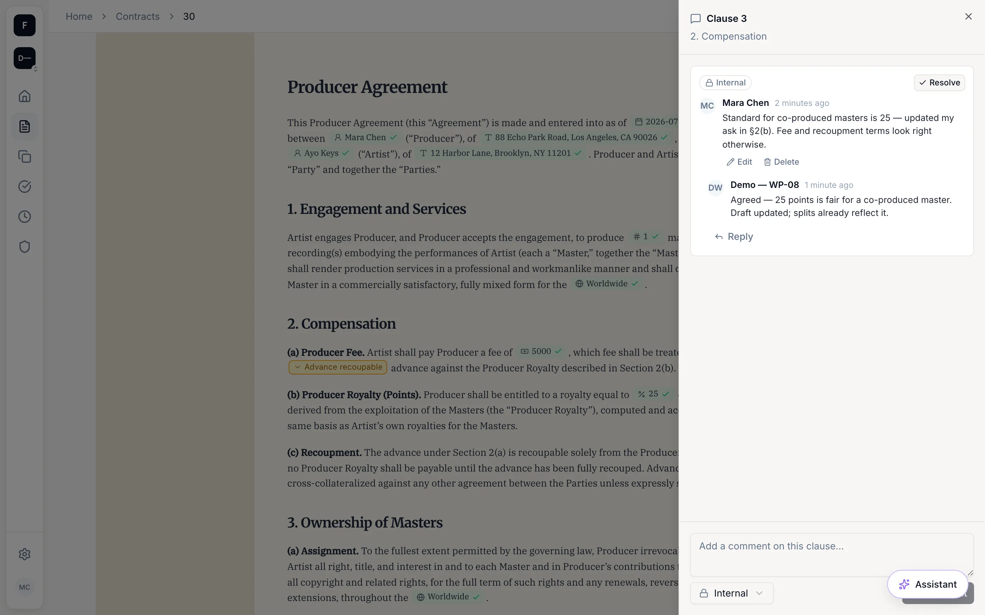
Task: Reply to the comment thread
Action: [734, 237]
